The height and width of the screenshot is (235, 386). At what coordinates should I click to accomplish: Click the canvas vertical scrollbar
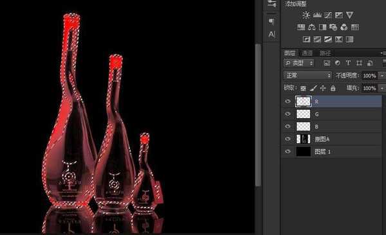(258, 115)
